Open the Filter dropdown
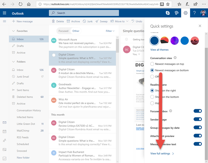The image size is (208, 163). (x=110, y=31)
